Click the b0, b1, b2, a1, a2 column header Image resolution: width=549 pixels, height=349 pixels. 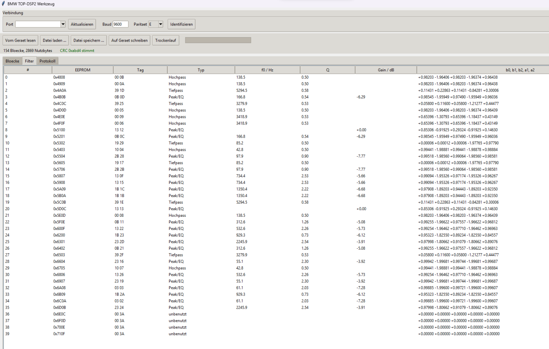click(x=483, y=70)
